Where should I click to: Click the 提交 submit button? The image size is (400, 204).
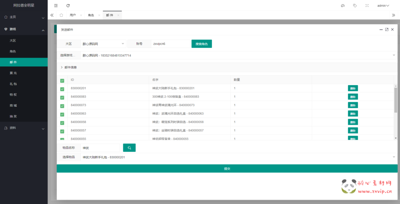[227, 169]
